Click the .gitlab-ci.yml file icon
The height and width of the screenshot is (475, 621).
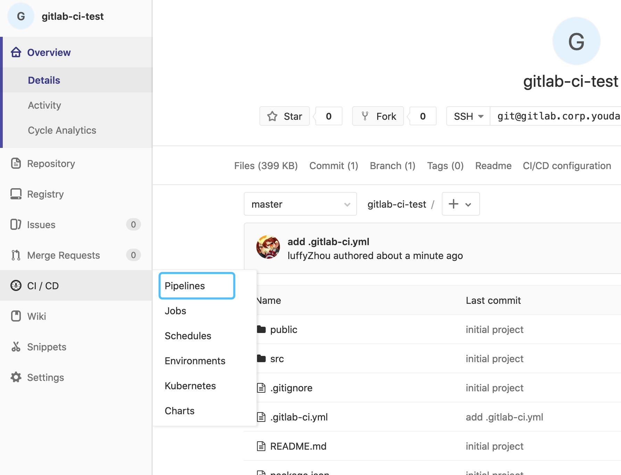click(261, 417)
